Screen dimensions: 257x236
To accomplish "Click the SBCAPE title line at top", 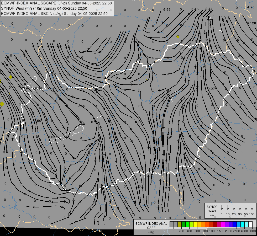I will tap(56, 3).
